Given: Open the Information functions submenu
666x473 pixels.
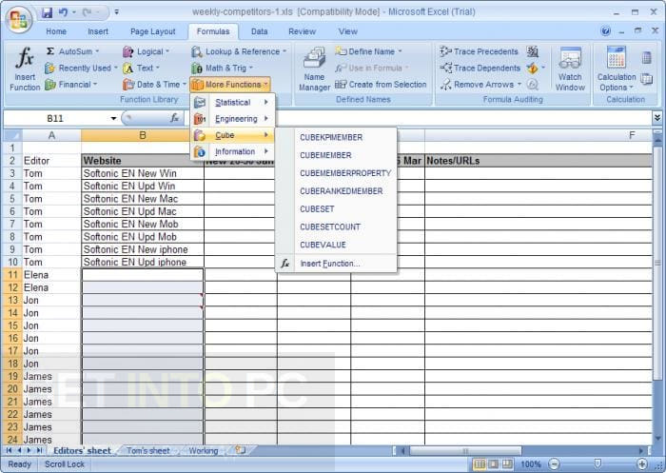Looking at the screenshot, I should [x=233, y=151].
